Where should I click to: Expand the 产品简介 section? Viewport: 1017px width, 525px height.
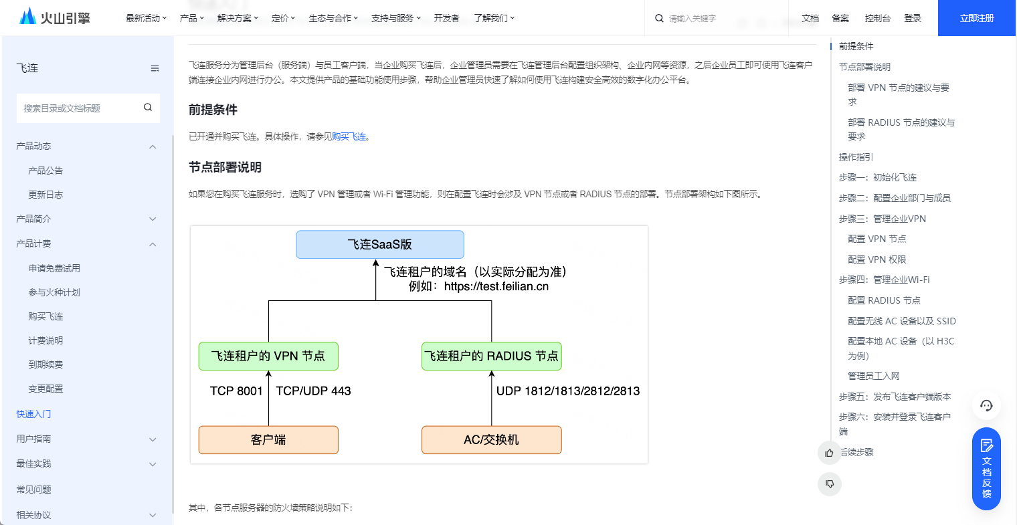87,219
